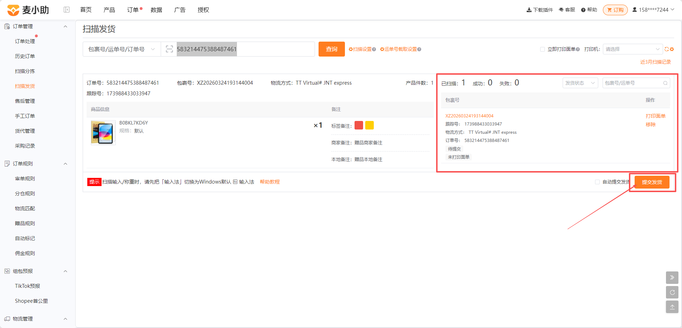The image size is (682, 328).
Task: Open 手工订单 in sidebar
Action: click(x=25, y=116)
